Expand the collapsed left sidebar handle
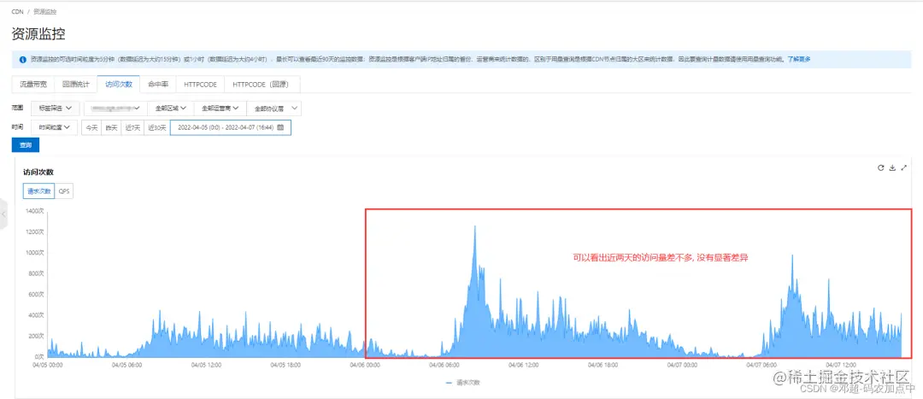Image resolution: width=923 pixels, height=399 pixels. (x=3, y=214)
